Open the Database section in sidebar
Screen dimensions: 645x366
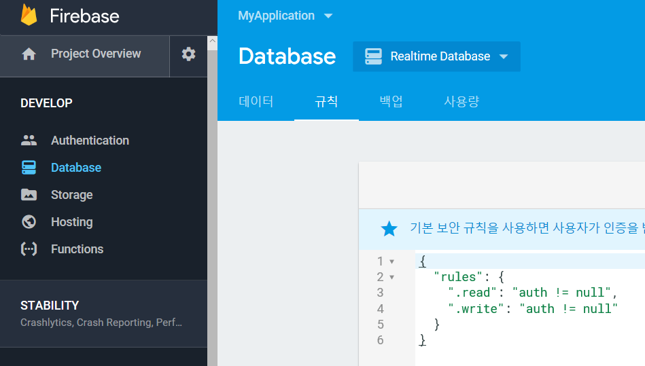(x=76, y=168)
